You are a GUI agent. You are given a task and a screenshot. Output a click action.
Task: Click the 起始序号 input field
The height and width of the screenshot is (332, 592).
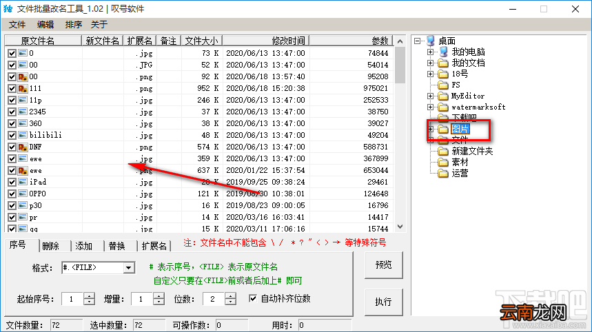(x=72, y=299)
